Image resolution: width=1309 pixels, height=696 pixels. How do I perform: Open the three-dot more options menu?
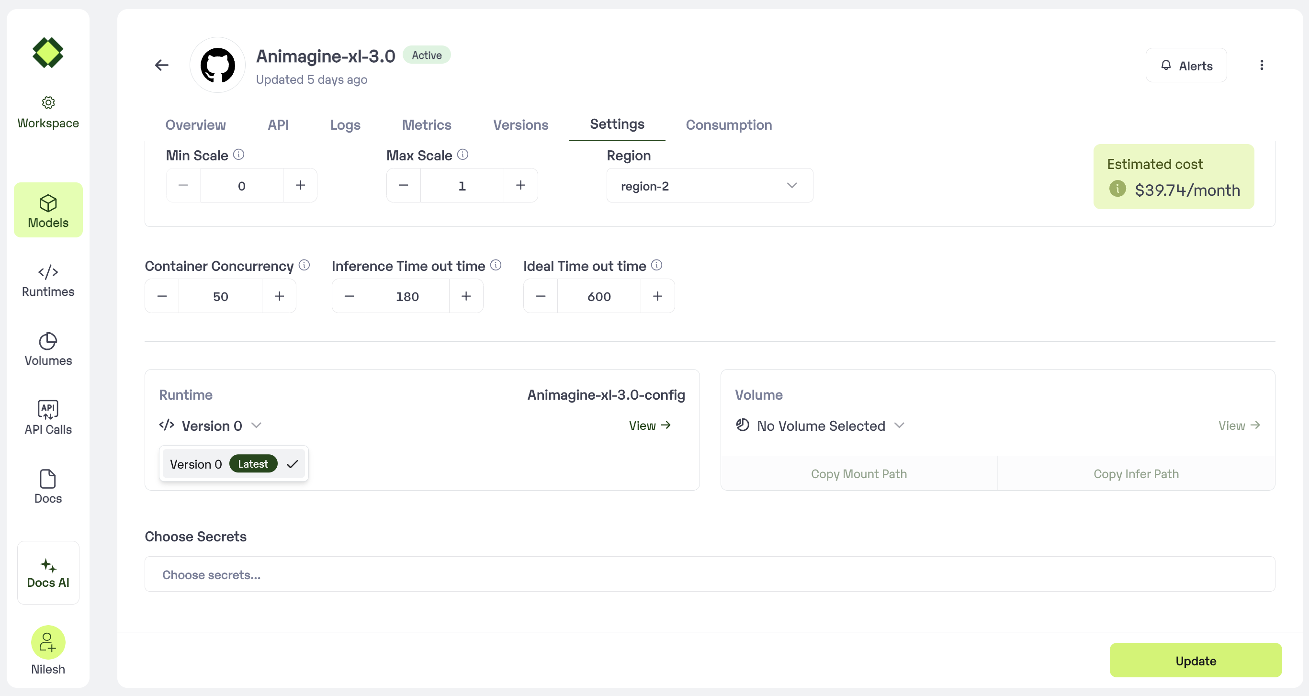(1261, 65)
